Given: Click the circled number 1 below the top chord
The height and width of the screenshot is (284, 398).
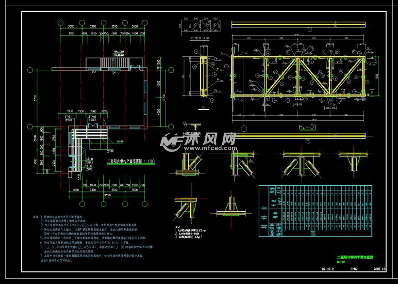Looking at the screenshot, I should click(x=310, y=30).
